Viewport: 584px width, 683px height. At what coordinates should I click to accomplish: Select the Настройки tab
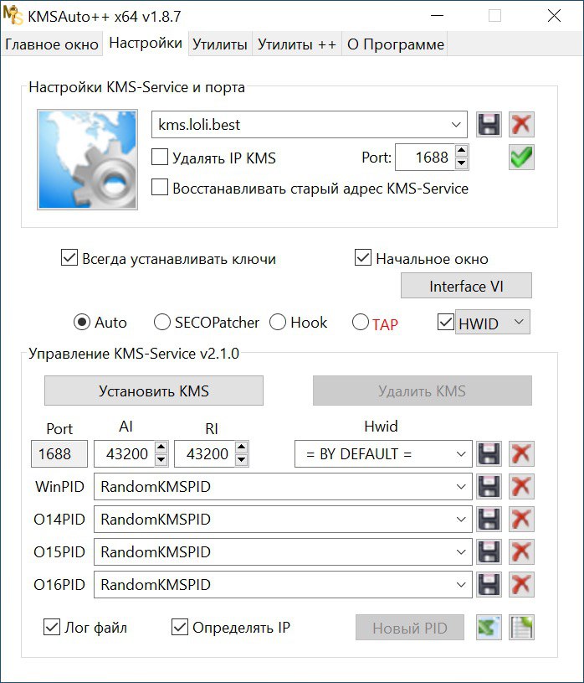click(x=146, y=43)
